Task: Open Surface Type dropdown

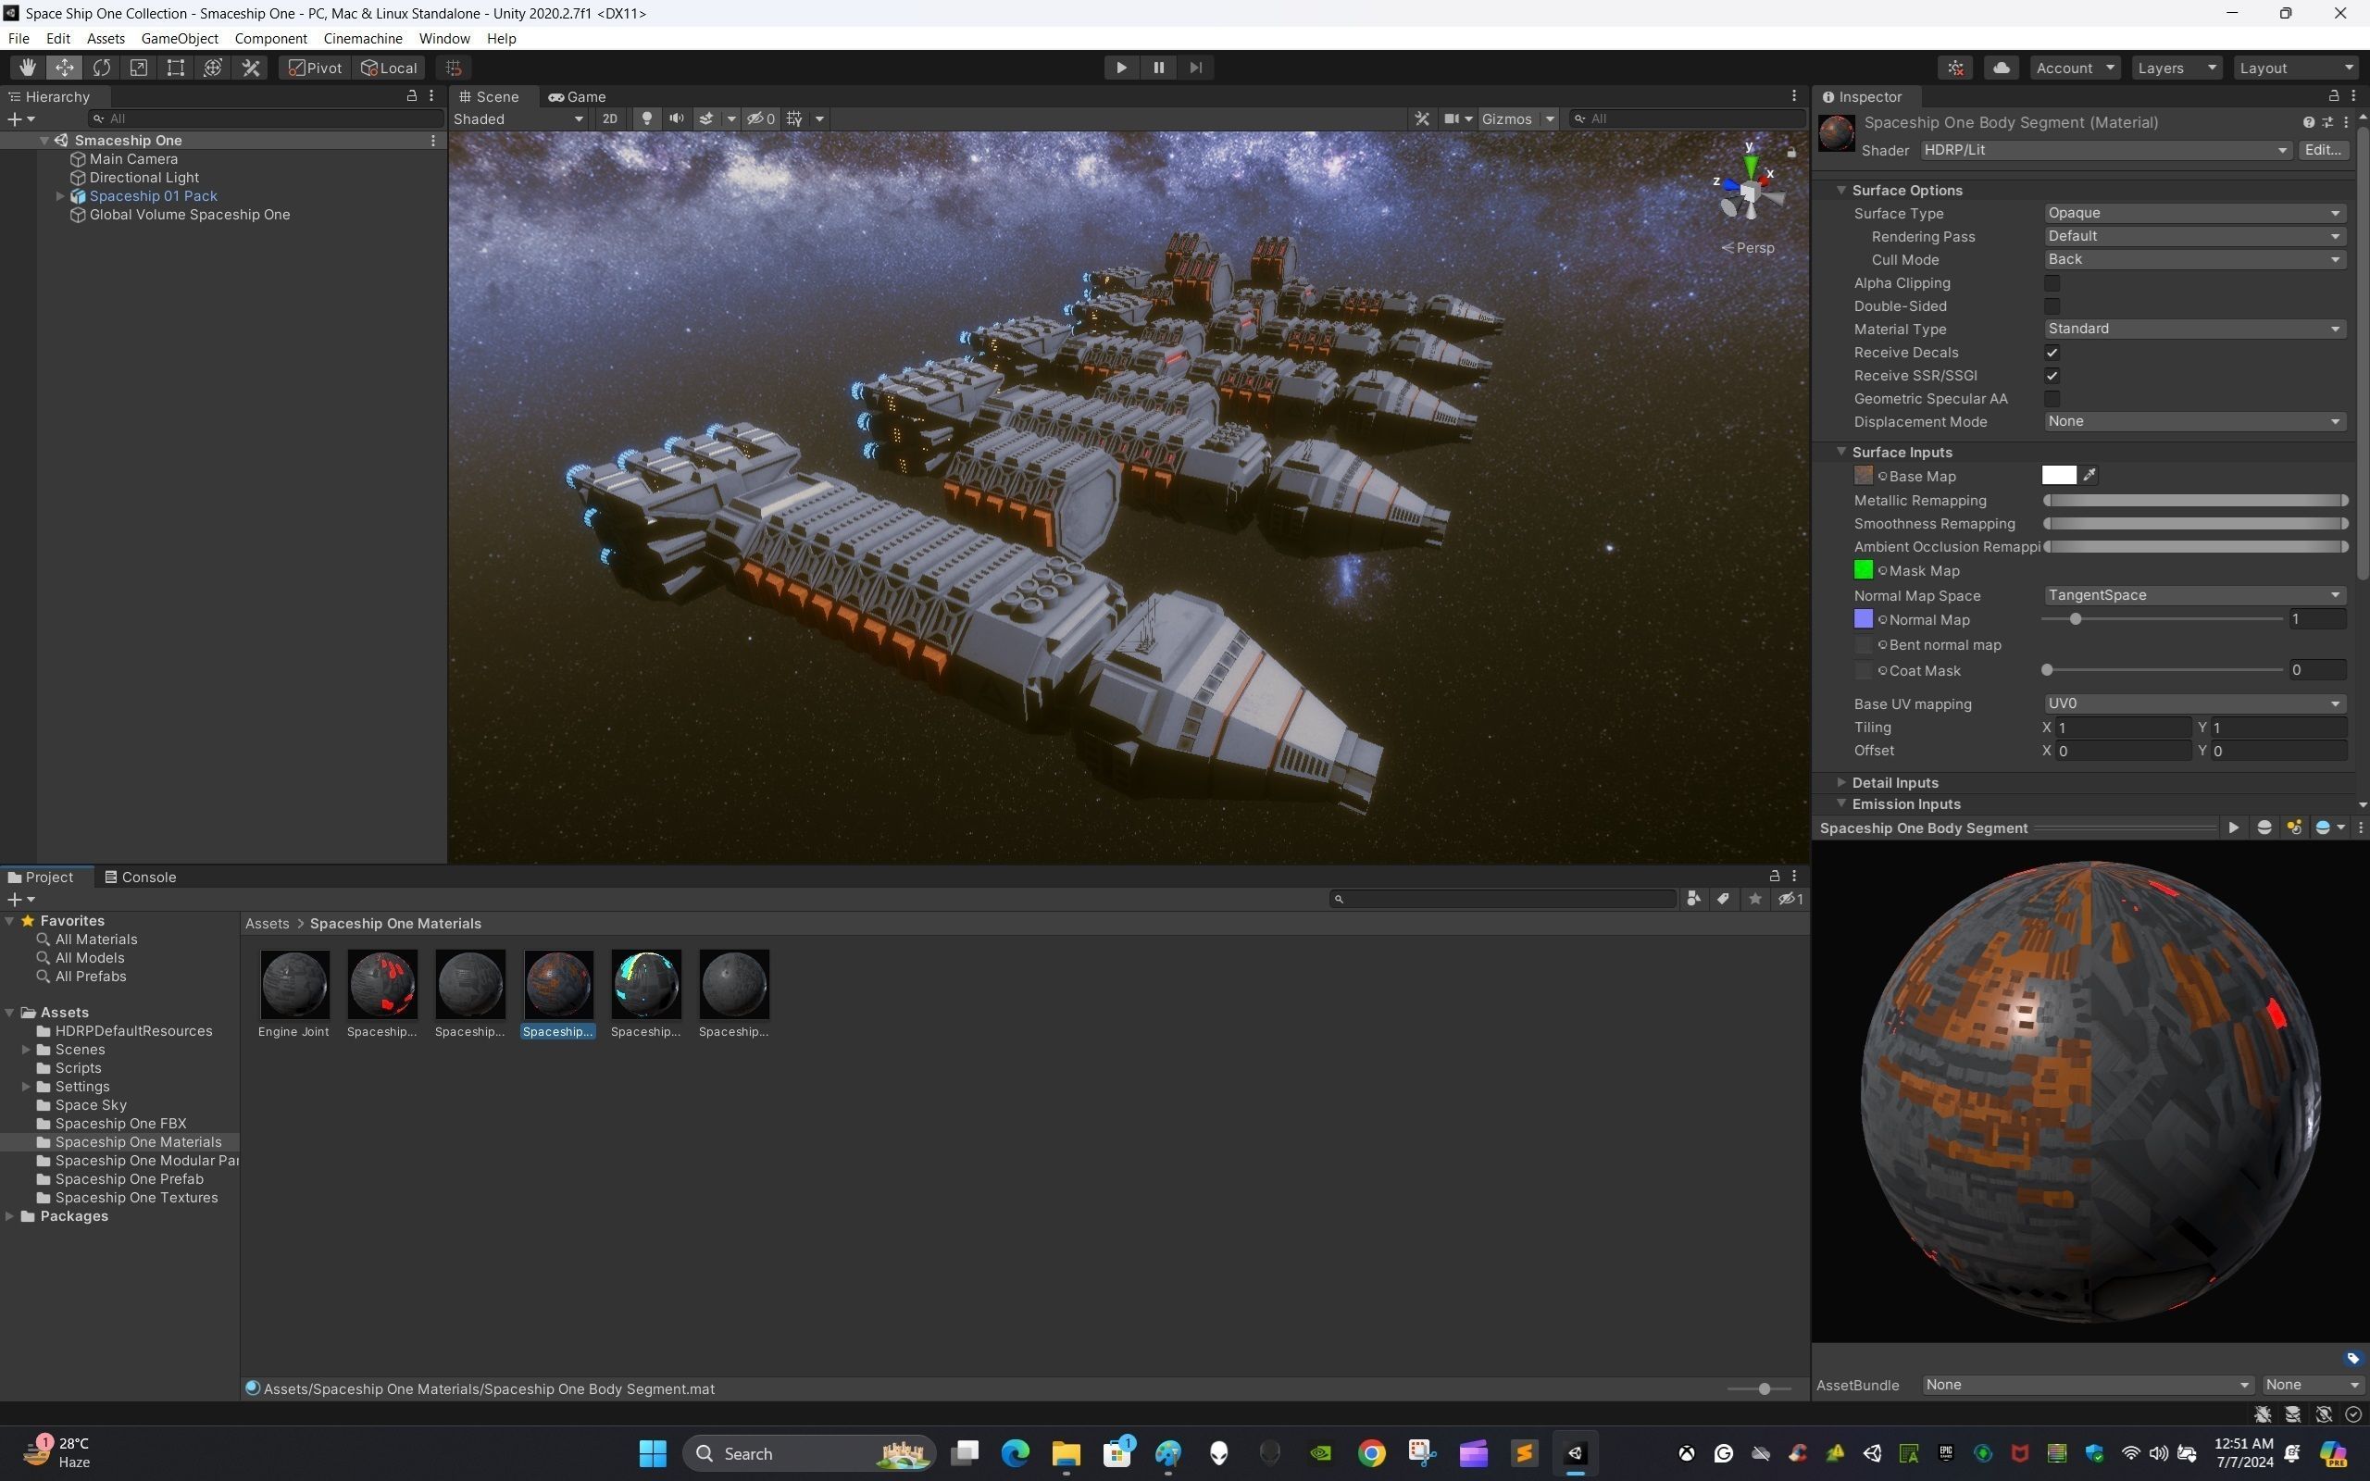Action: click(2194, 214)
